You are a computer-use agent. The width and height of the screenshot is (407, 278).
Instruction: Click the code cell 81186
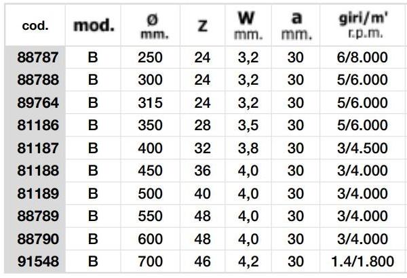[x=39, y=125]
